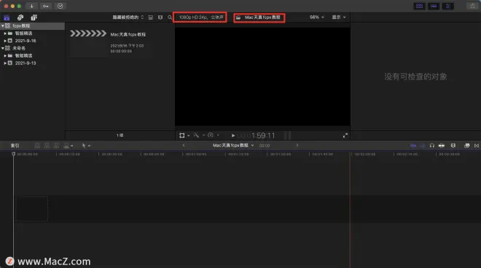Go back in timeline history

184,146
